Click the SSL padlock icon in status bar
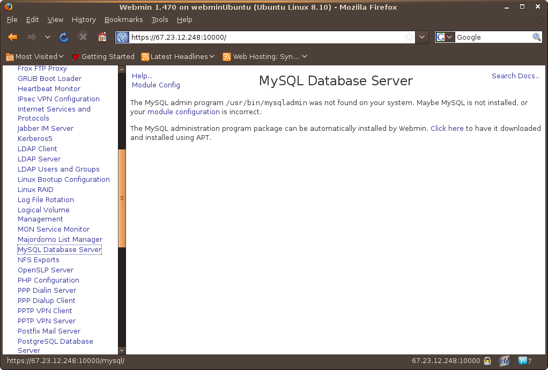Image resolution: width=548 pixels, height=370 pixels. coord(487,360)
